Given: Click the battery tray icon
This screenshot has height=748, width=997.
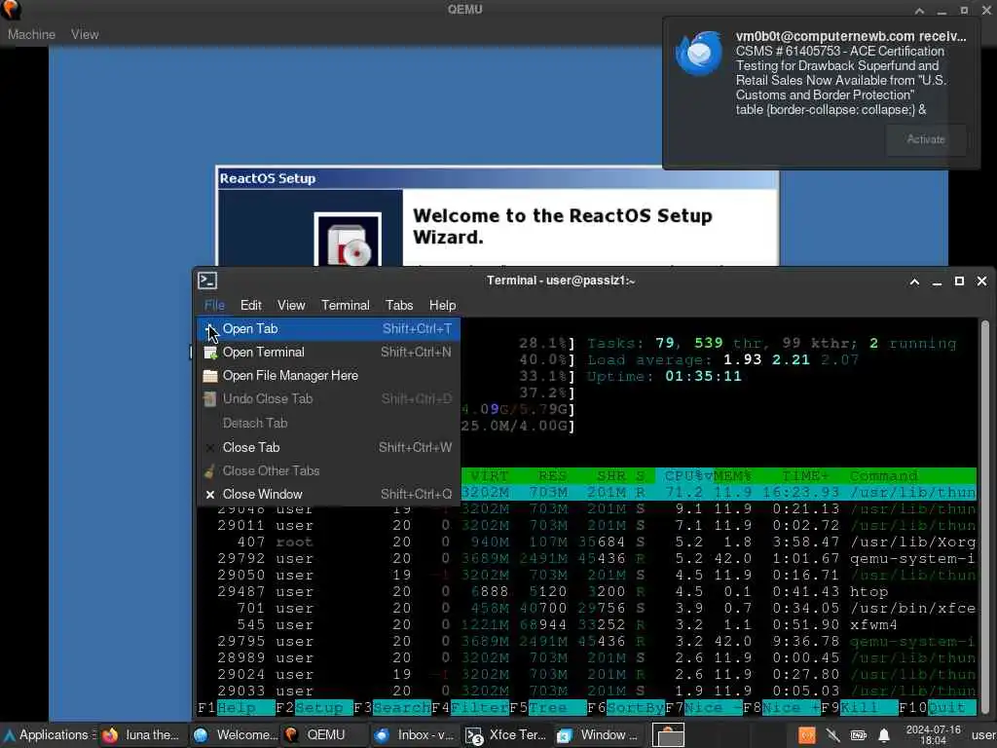Looking at the screenshot, I should [859, 736].
